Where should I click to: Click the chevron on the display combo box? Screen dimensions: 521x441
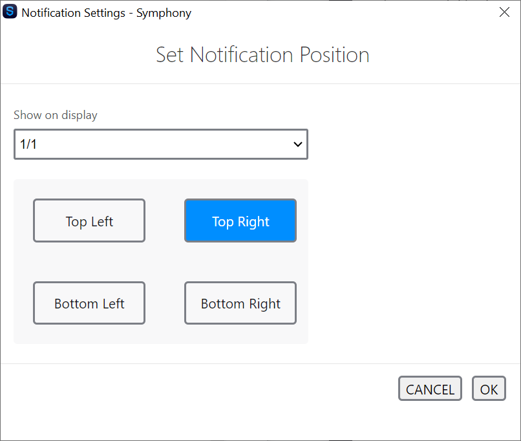(x=297, y=144)
